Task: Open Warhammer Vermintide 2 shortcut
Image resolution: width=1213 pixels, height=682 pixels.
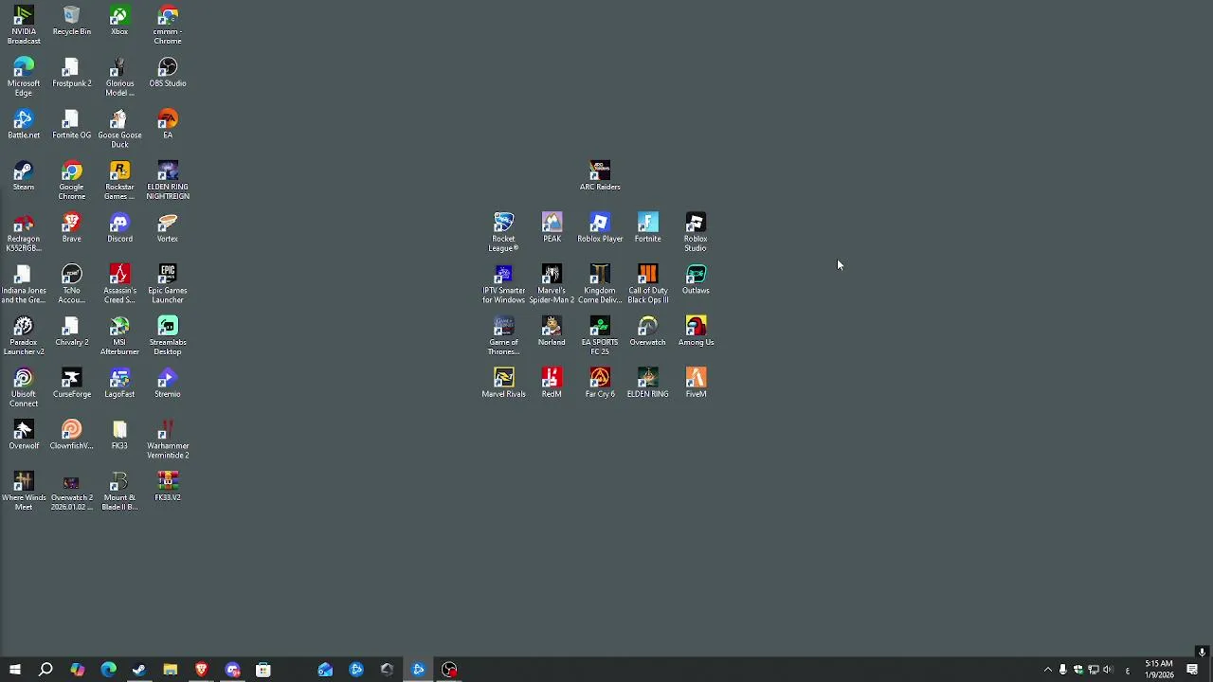Action: click(168, 440)
